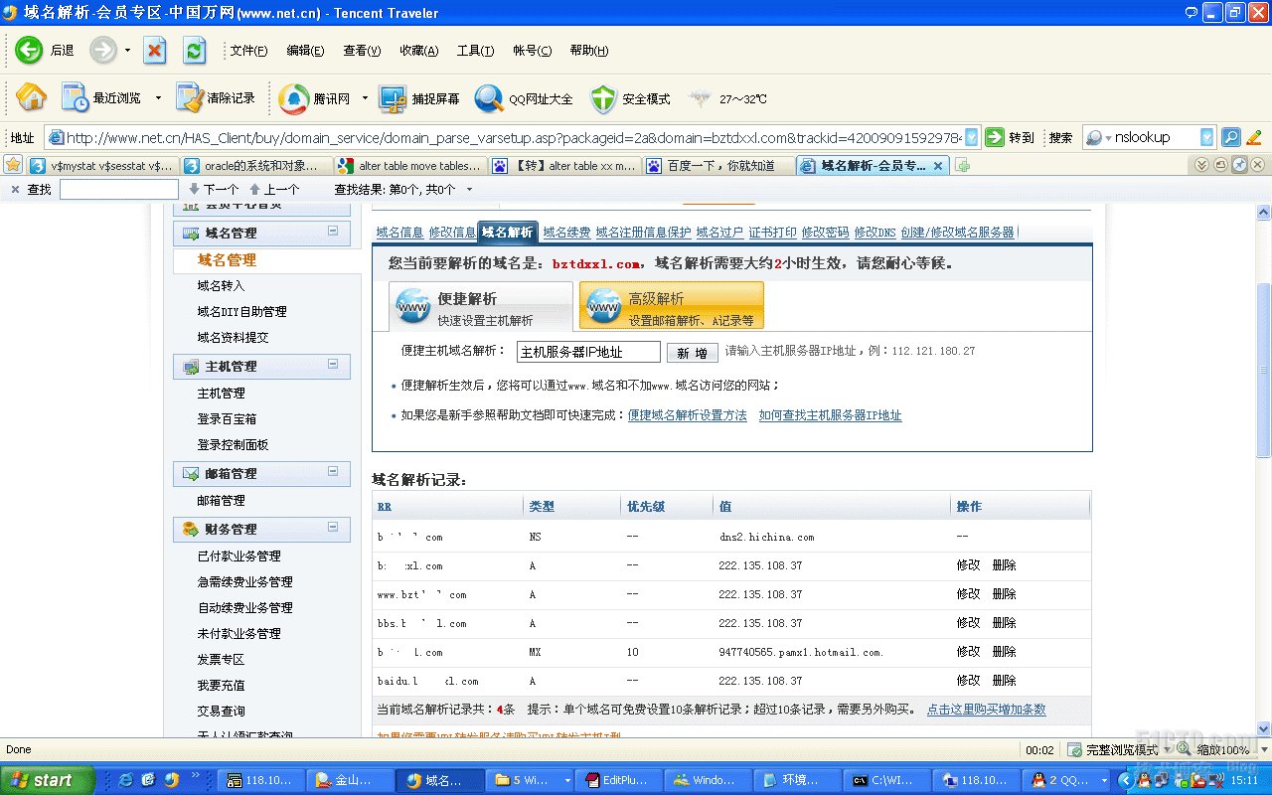The image size is (1272, 795).
Task: Open 域名转入 in sidebar
Action: point(221,286)
